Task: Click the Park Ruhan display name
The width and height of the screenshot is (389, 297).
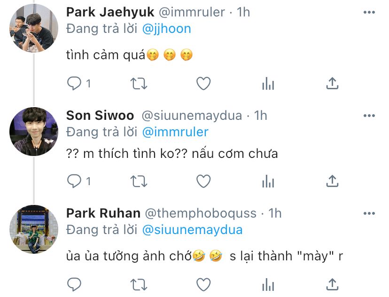Action: 103,213
